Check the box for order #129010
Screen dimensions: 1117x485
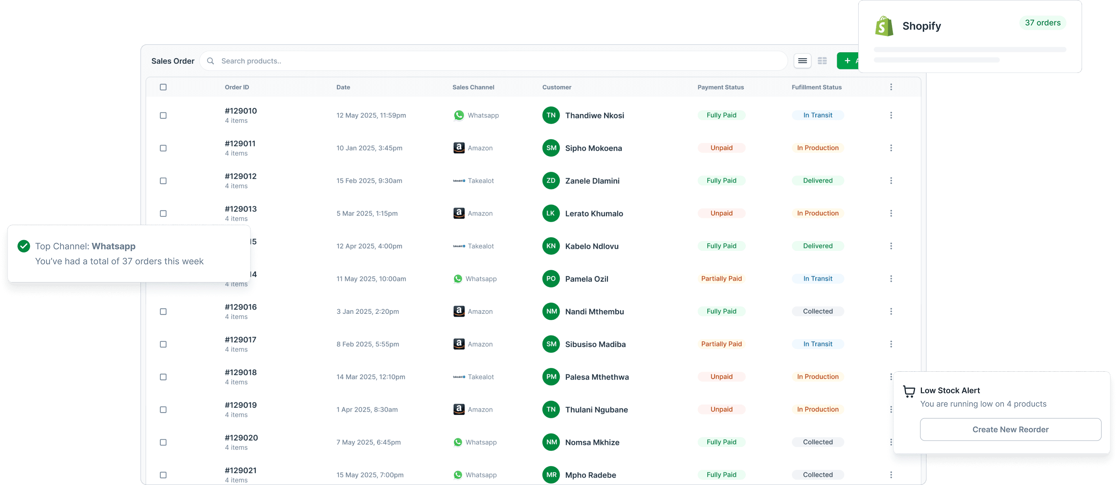click(x=163, y=116)
